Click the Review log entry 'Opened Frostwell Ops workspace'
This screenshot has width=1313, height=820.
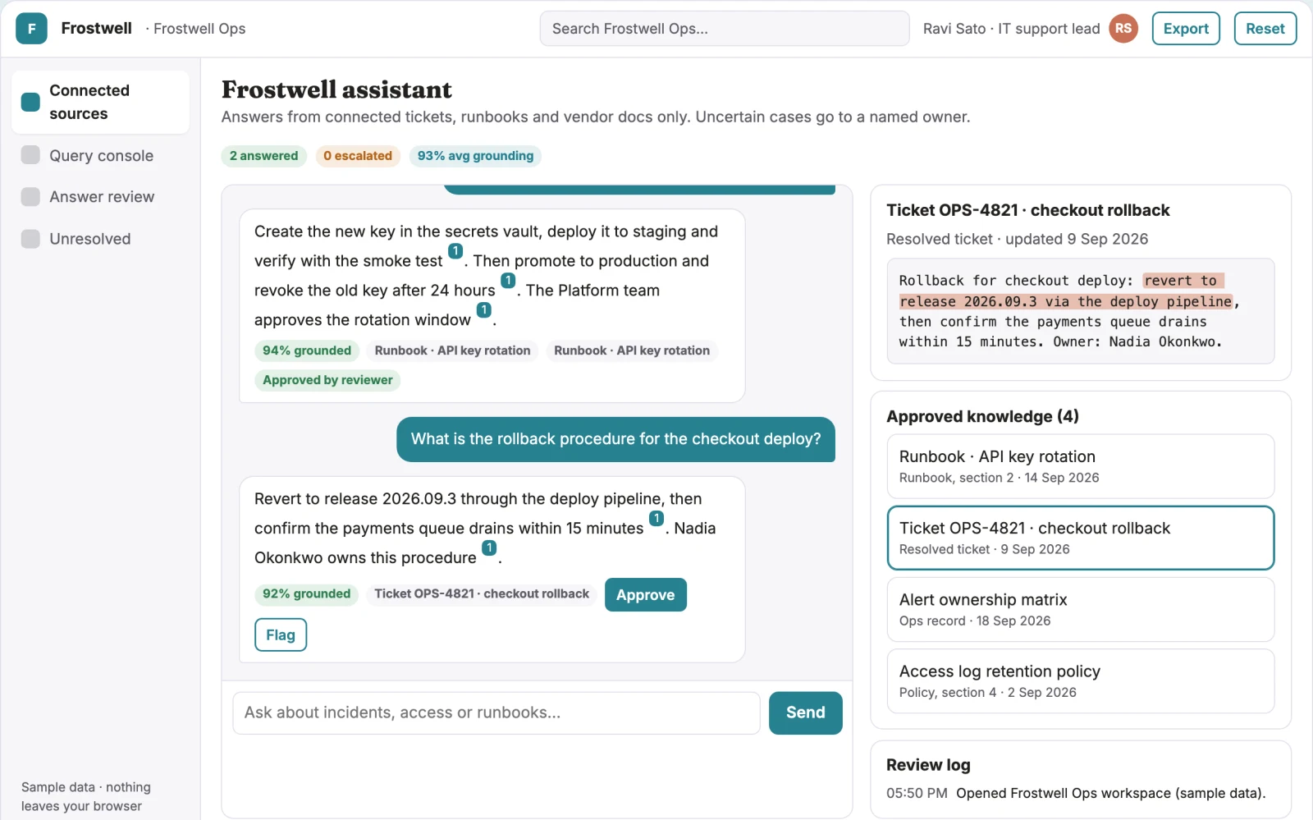point(1110,794)
